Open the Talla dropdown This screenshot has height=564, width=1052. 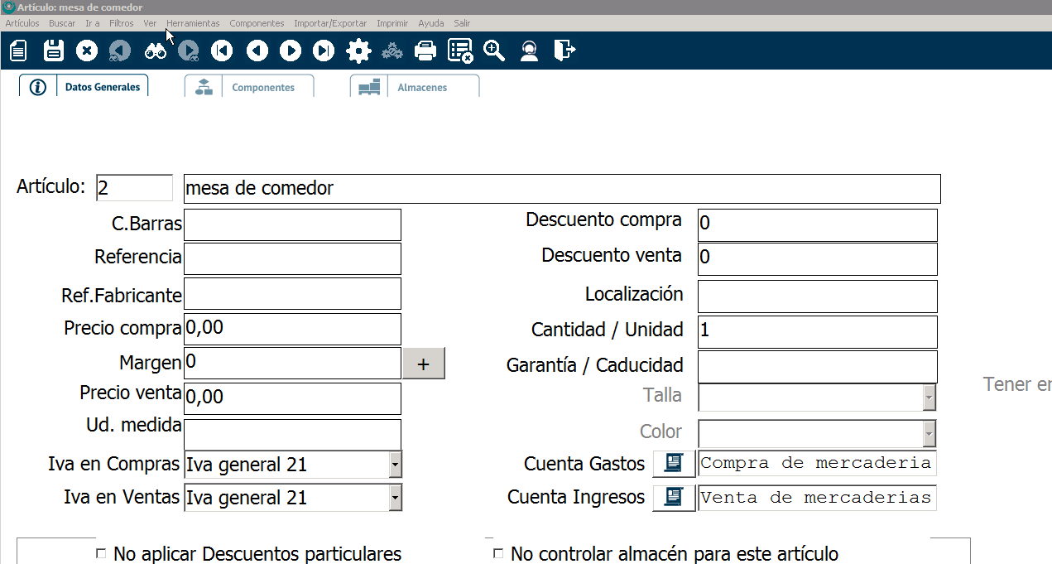pyautogui.click(x=930, y=398)
